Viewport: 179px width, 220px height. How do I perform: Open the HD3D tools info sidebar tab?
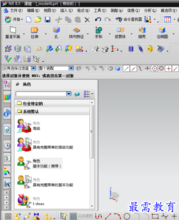[7, 113]
